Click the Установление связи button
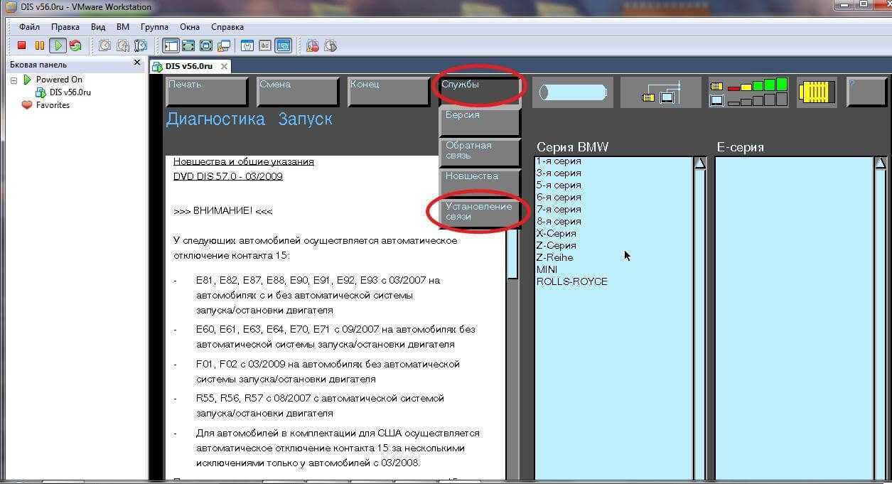Viewport: 892px width, 484px height. 478,212
